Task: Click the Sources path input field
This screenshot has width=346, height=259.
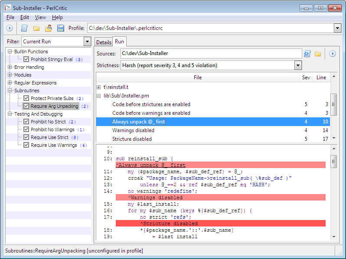Action: 211,53
